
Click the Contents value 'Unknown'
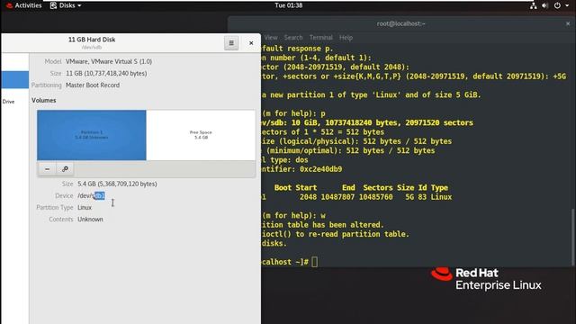[90, 220]
